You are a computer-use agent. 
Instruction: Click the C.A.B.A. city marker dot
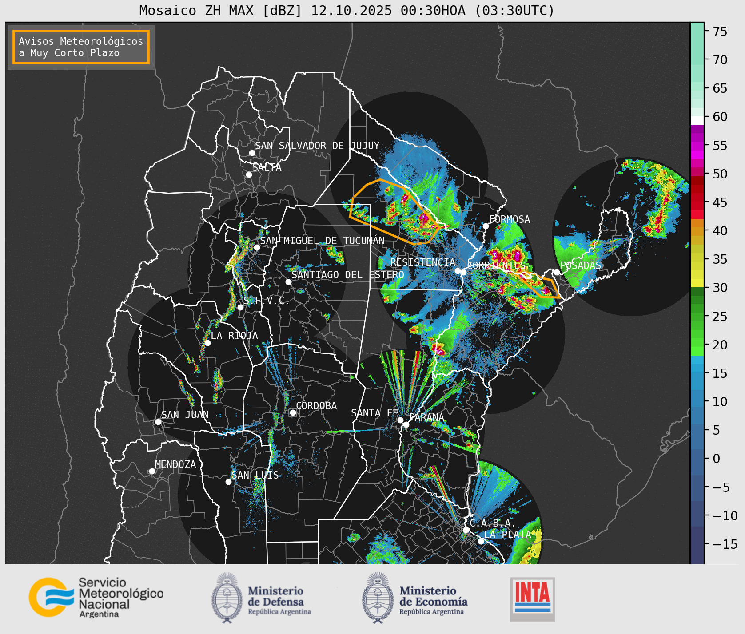[466, 530]
